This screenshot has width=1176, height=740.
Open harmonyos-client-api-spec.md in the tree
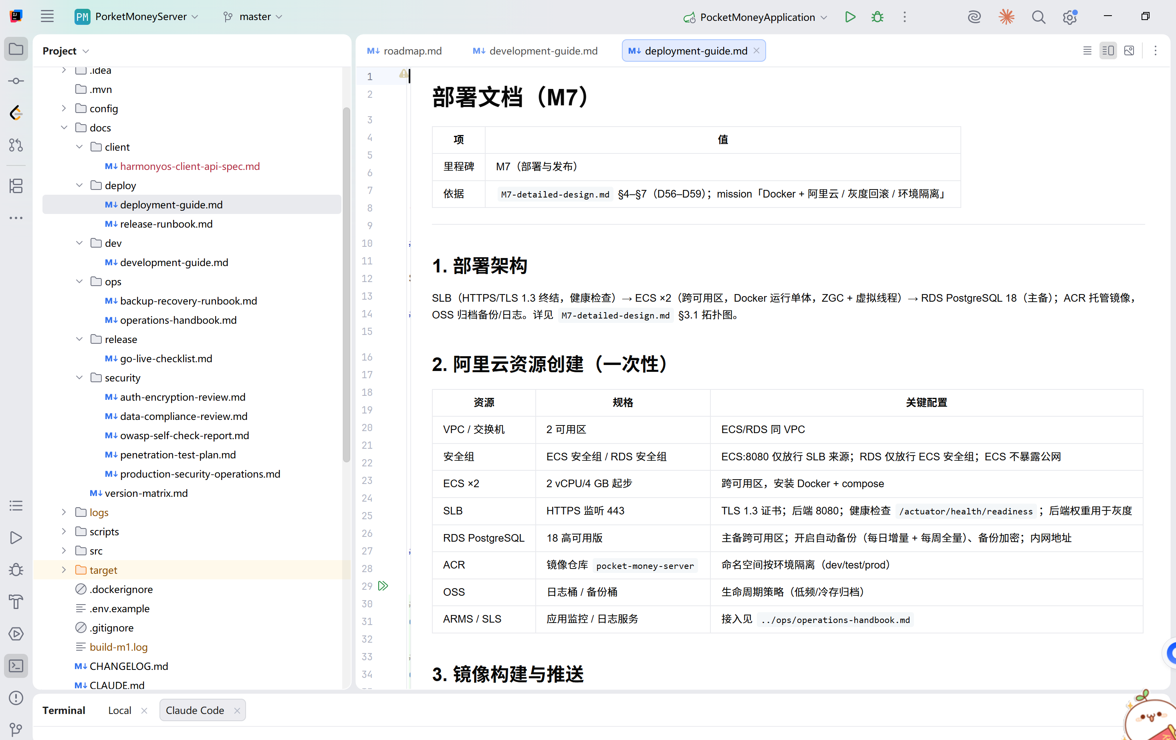(x=190, y=166)
